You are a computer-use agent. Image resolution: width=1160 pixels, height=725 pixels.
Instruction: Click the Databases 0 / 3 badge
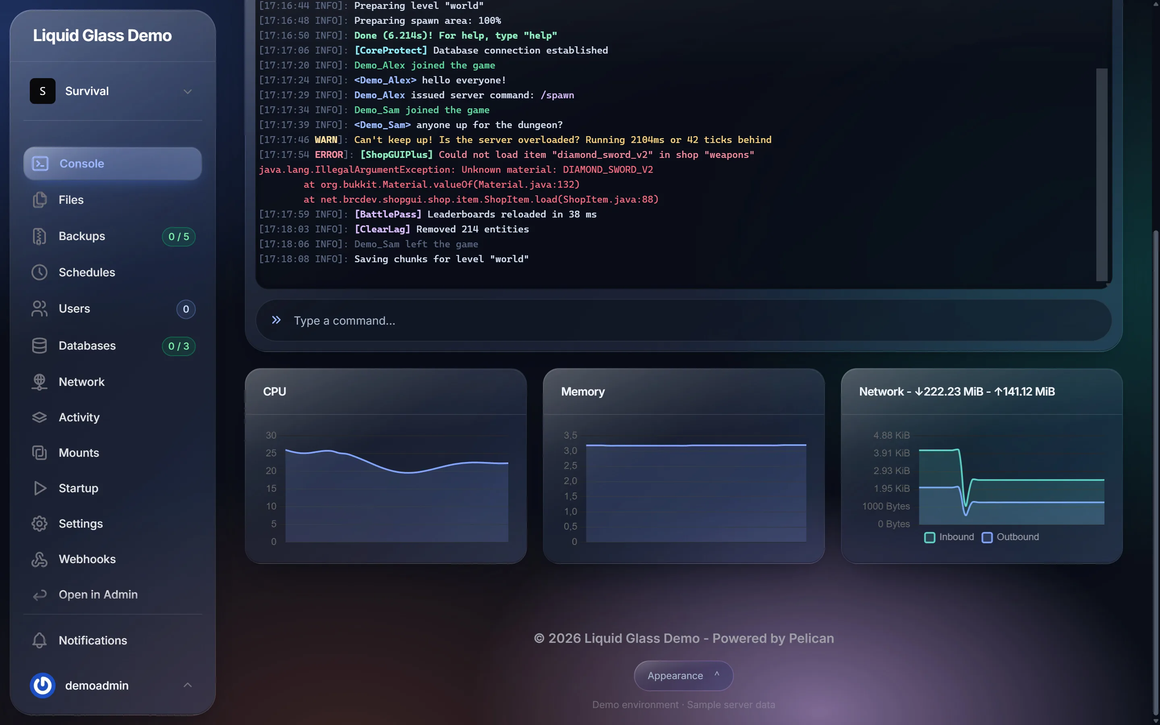point(179,346)
